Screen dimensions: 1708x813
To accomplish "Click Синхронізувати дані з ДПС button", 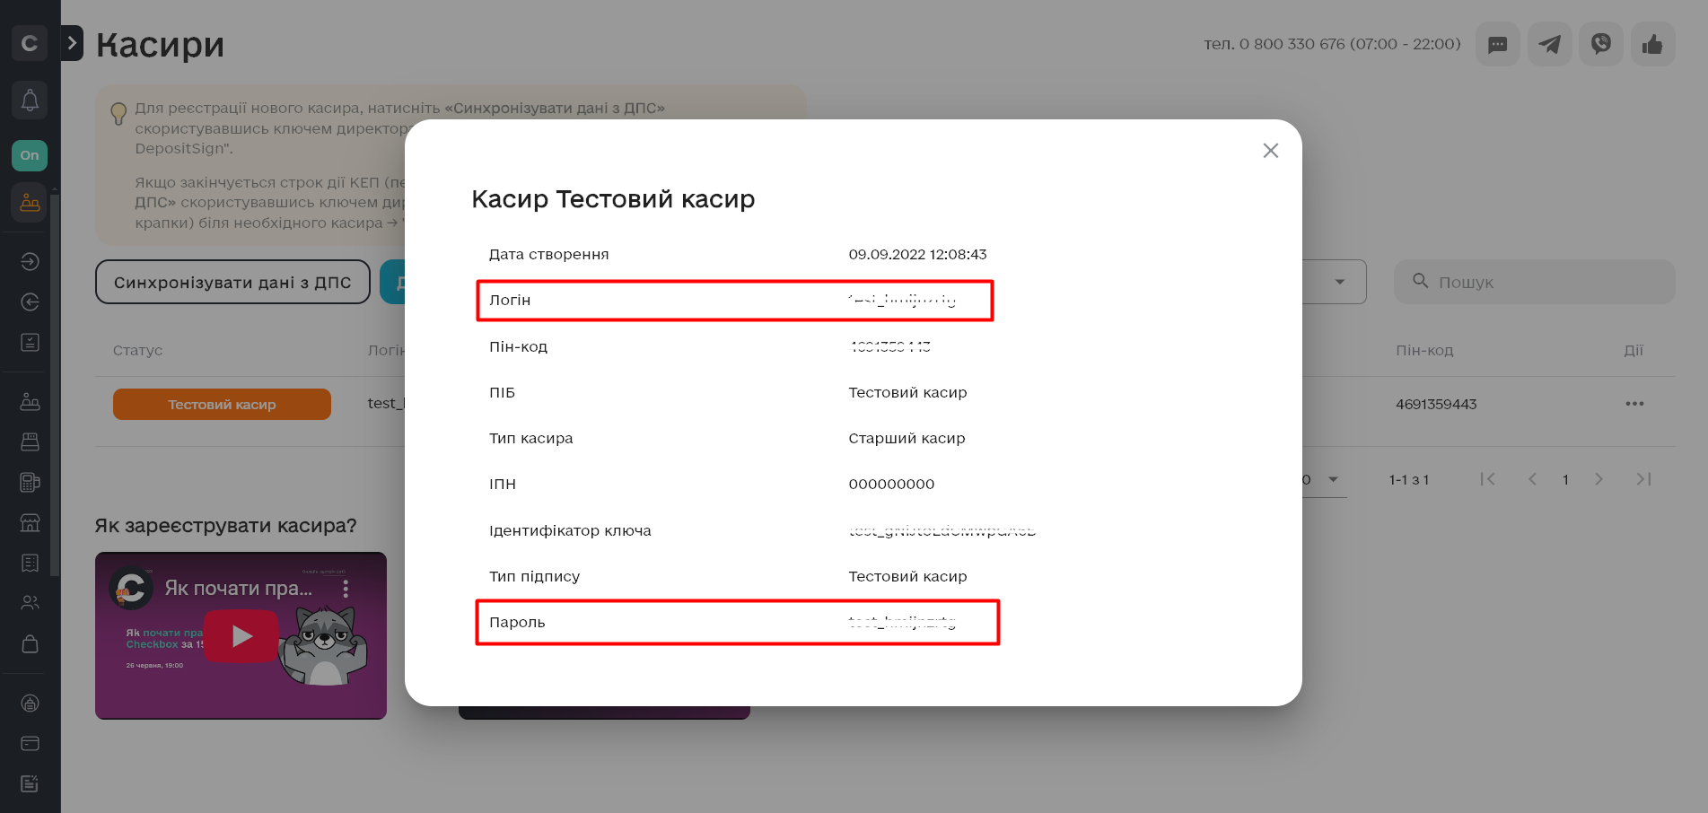I will click(232, 283).
